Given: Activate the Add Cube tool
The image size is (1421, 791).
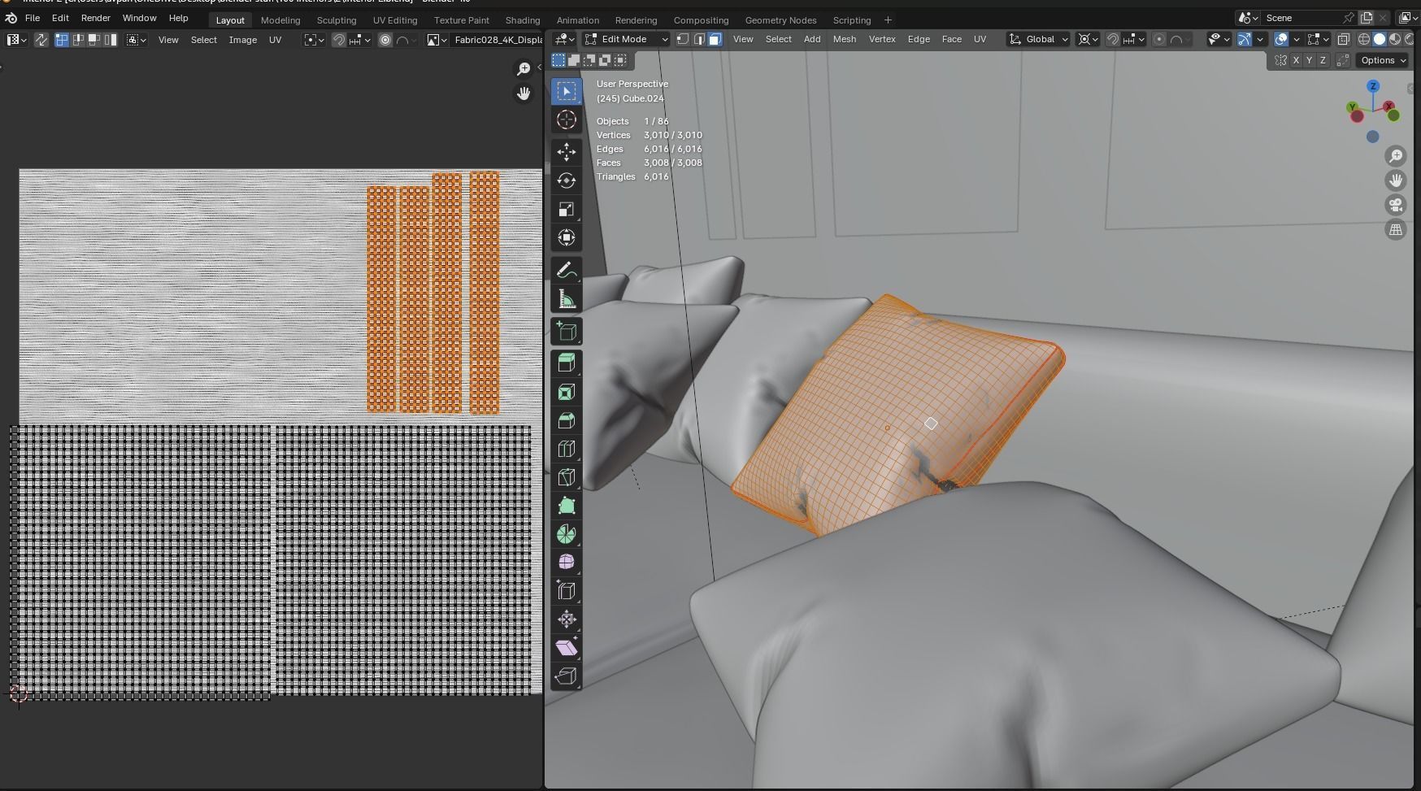Looking at the screenshot, I should point(567,331).
